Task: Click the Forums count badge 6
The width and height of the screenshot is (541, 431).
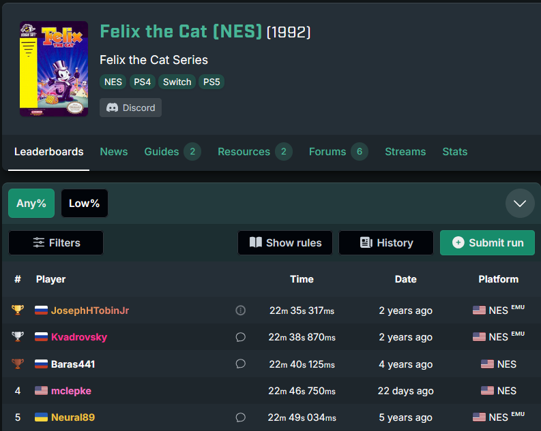Action: (360, 152)
